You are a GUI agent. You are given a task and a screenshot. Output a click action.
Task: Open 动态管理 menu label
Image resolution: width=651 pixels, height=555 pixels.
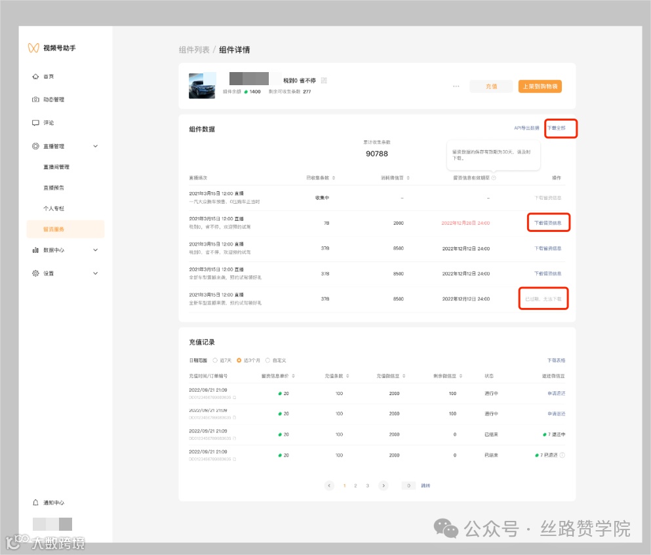point(54,100)
